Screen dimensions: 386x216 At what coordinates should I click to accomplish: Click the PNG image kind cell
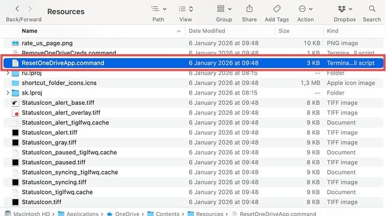pos(342,43)
